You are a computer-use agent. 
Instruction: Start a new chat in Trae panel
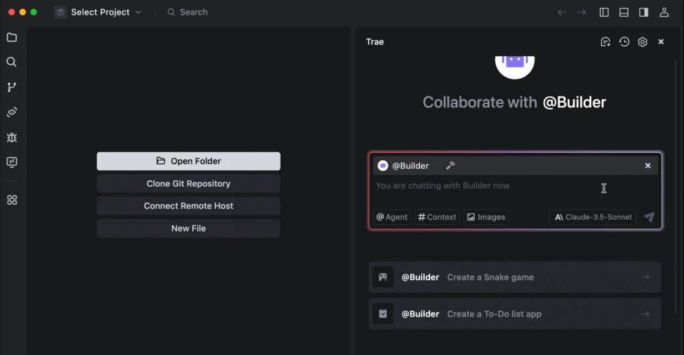click(x=605, y=42)
